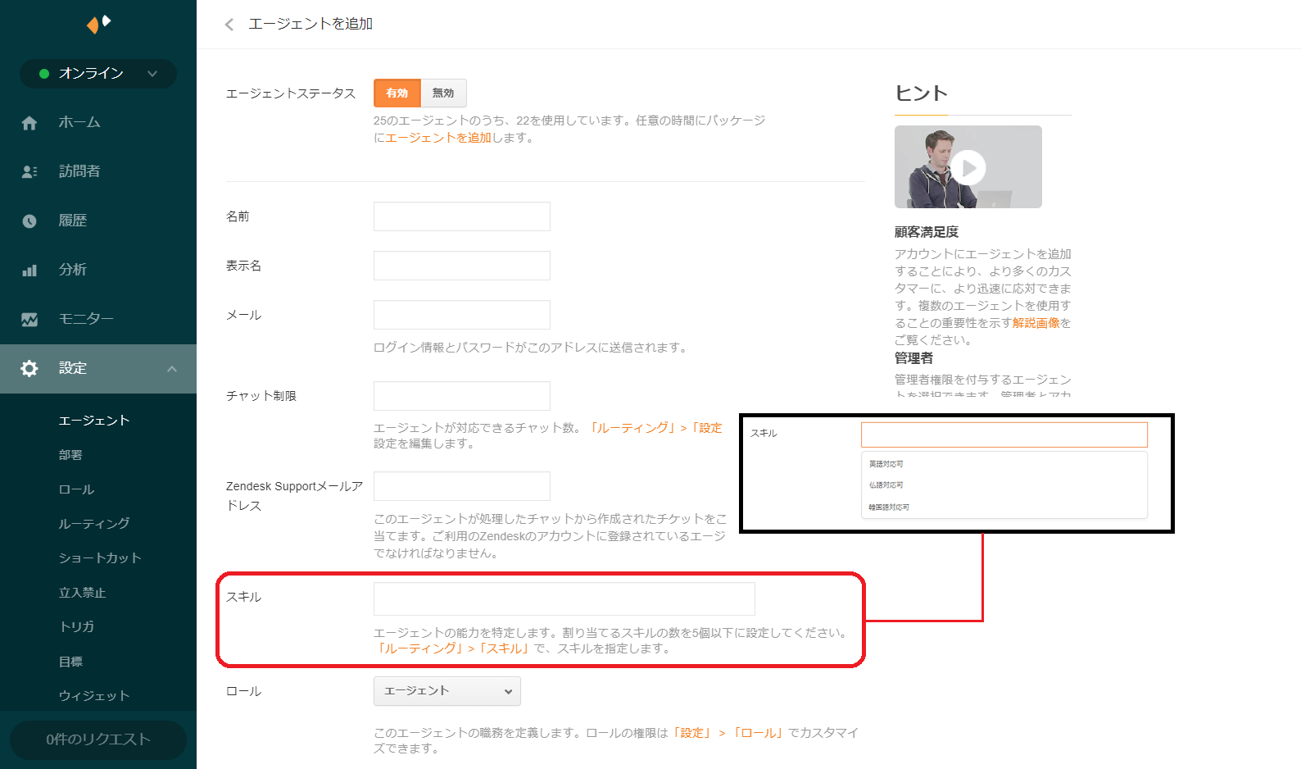Select ショートカット under settings
This screenshot has height=769, width=1301.
(100, 558)
